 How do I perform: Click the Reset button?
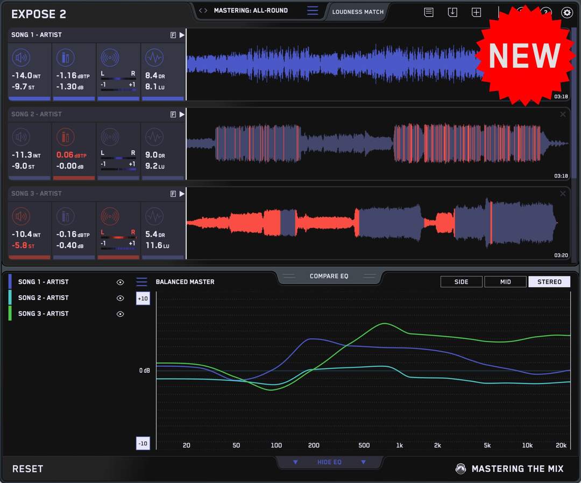click(x=27, y=469)
